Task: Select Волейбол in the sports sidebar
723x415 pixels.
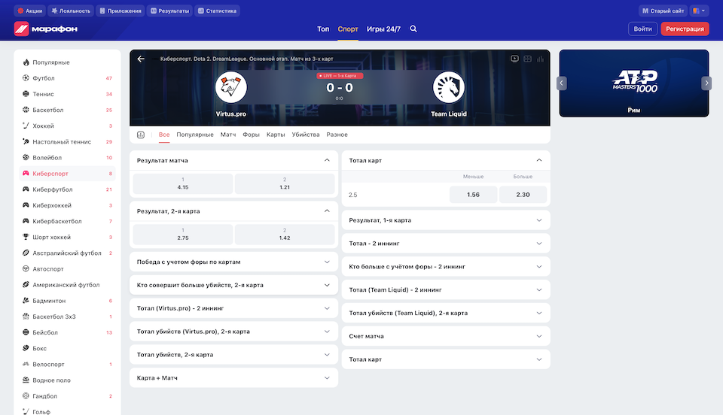Action: click(67, 157)
